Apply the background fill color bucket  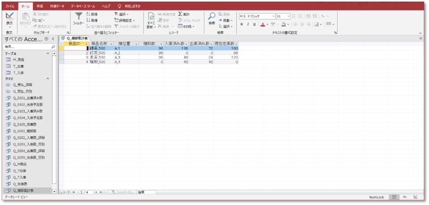point(284,24)
